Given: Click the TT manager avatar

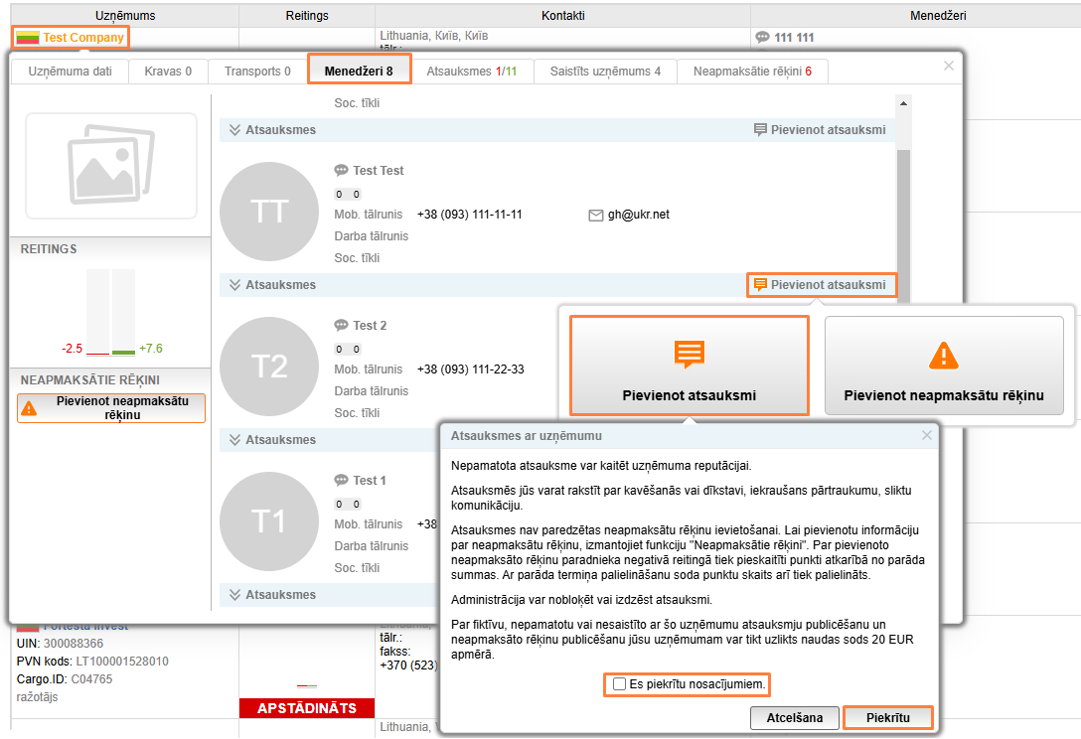Looking at the screenshot, I should point(269,212).
